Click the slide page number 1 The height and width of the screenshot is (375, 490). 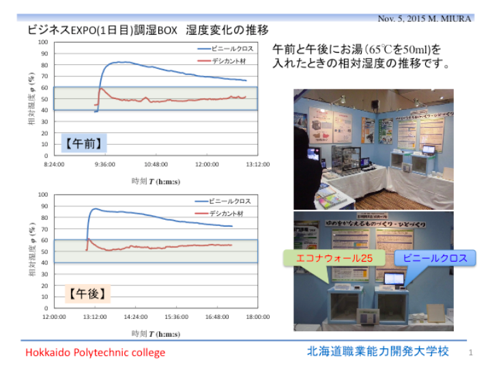click(x=471, y=352)
